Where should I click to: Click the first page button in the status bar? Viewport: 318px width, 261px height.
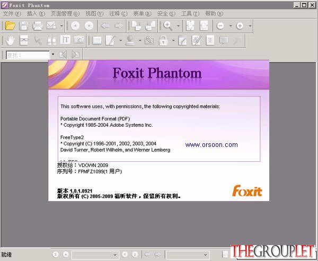(55, 254)
